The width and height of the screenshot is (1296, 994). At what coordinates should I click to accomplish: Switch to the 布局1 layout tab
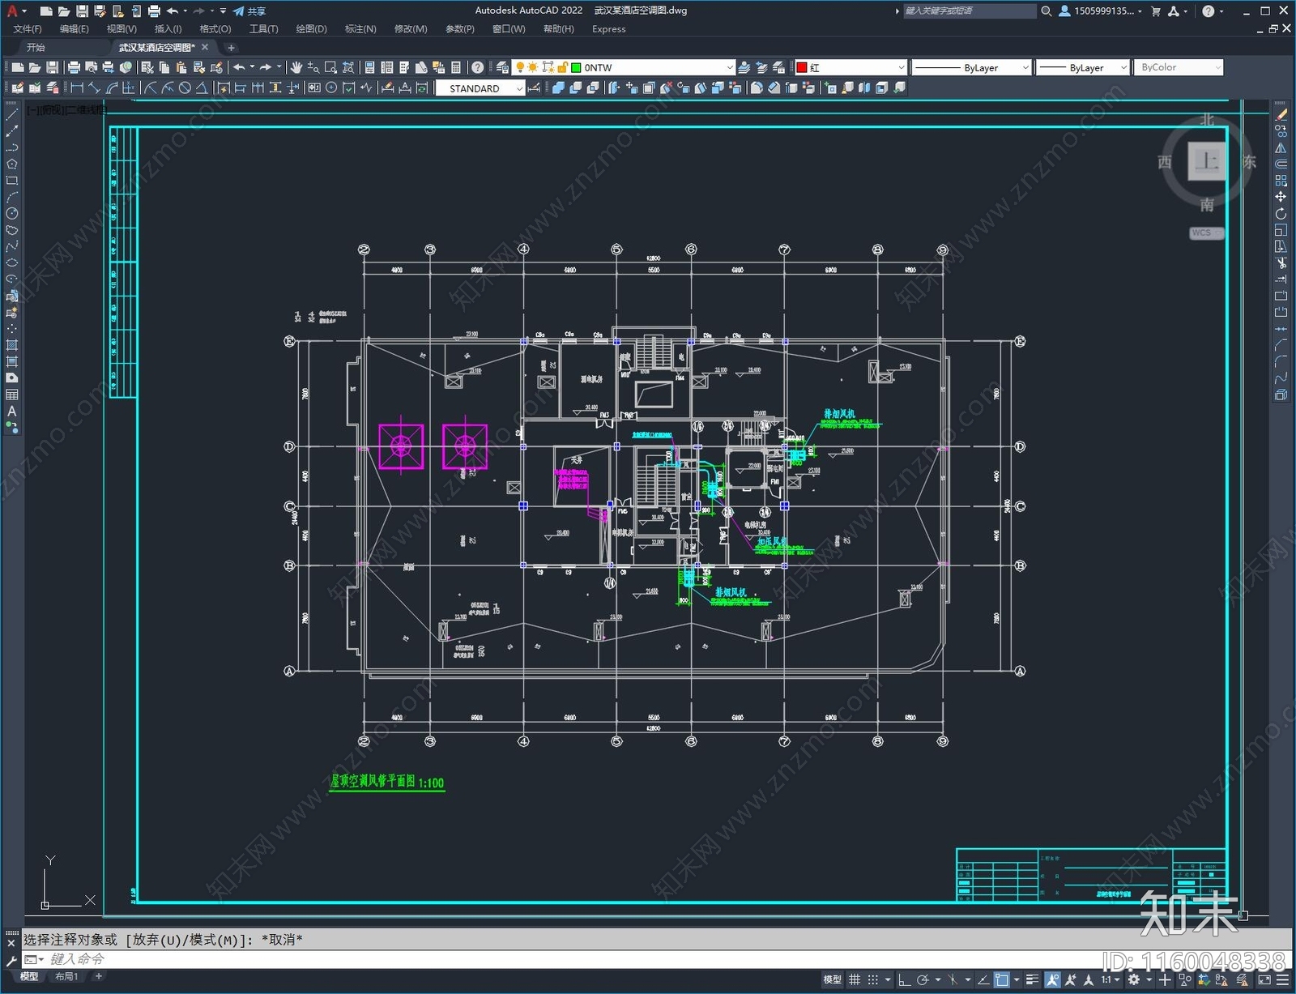coord(66,976)
